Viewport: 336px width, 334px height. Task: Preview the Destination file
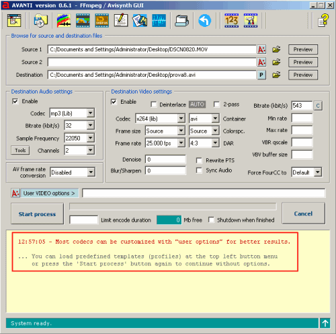(303, 75)
